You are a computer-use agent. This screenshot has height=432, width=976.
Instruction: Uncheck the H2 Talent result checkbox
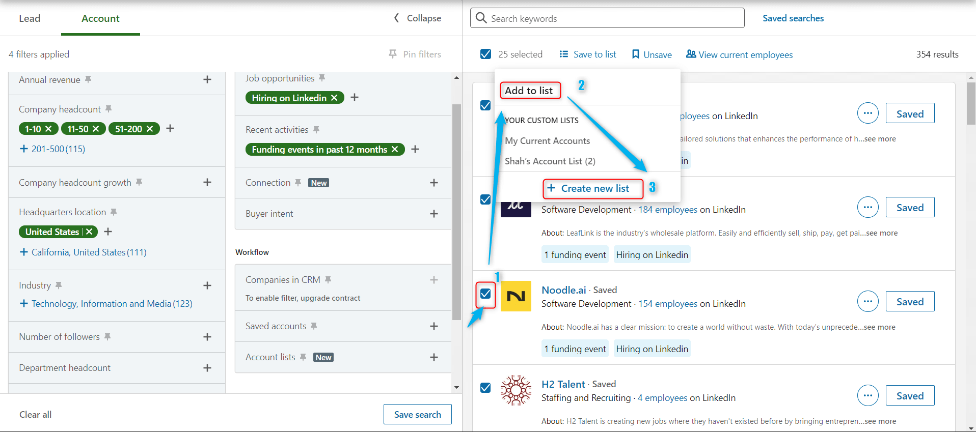[x=486, y=388]
